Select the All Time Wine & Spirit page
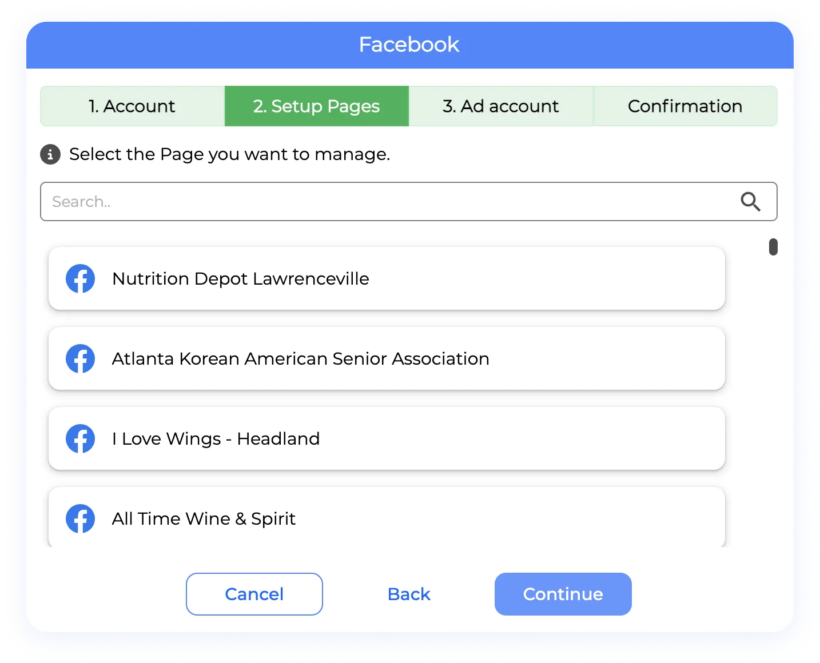The width and height of the screenshot is (820, 663). pyautogui.click(x=387, y=518)
